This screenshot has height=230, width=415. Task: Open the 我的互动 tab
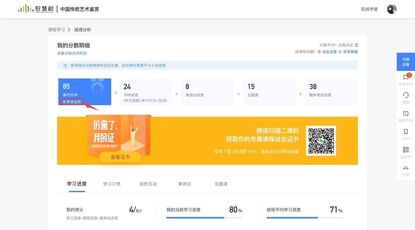148,184
